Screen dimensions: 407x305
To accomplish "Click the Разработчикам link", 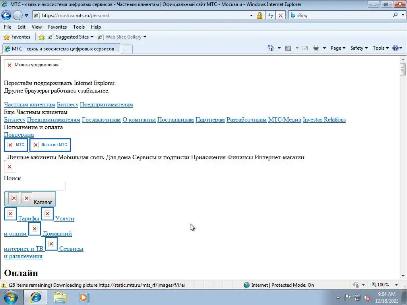I will tap(246, 120).
